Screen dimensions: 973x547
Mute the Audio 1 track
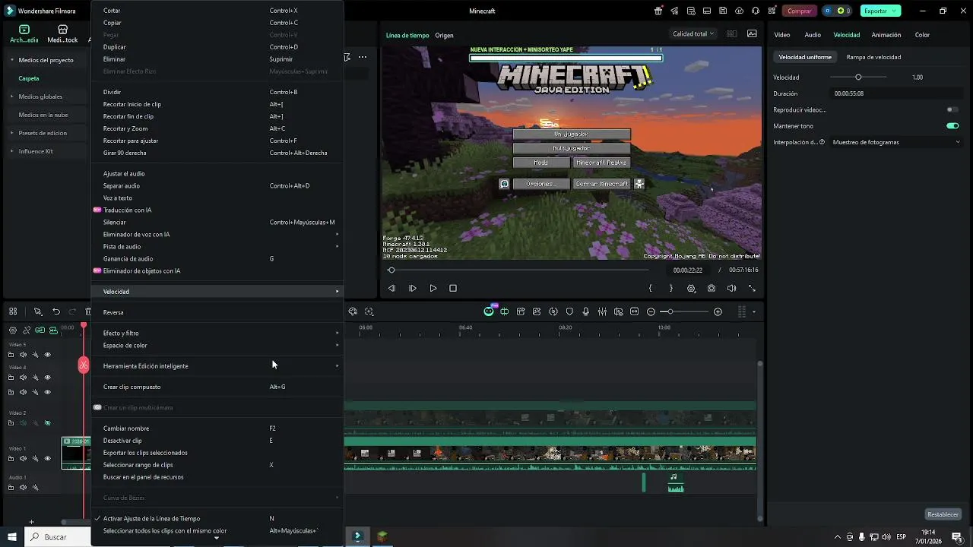(x=23, y=488)
